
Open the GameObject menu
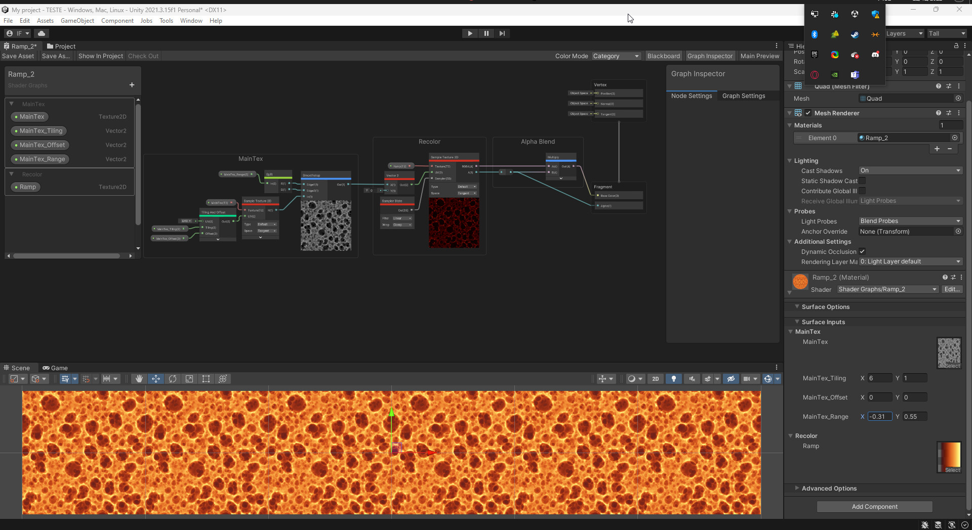[77, 21]
